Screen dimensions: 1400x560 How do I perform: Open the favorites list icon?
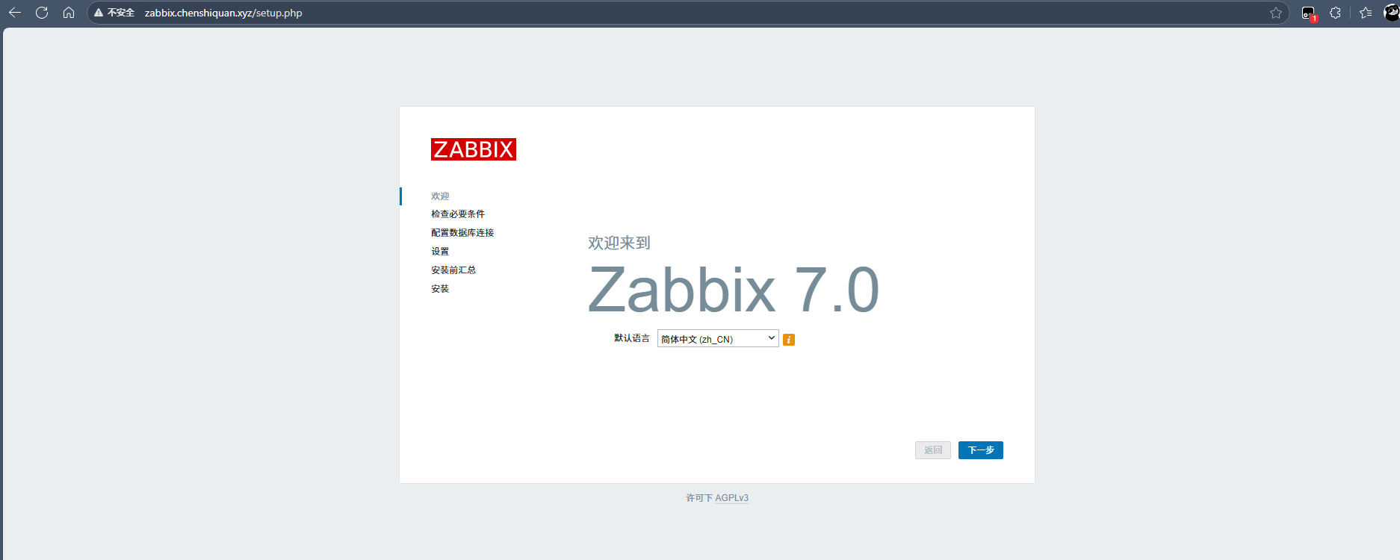1366,13
